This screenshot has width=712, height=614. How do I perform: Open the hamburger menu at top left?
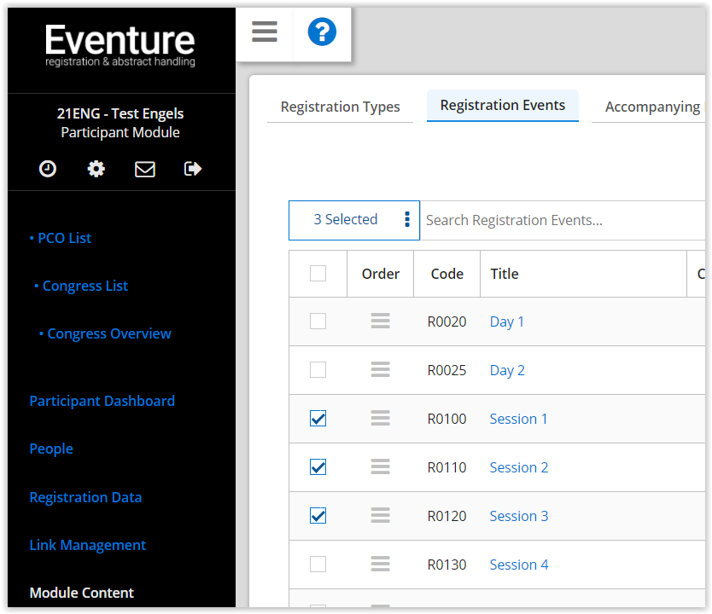264,32
